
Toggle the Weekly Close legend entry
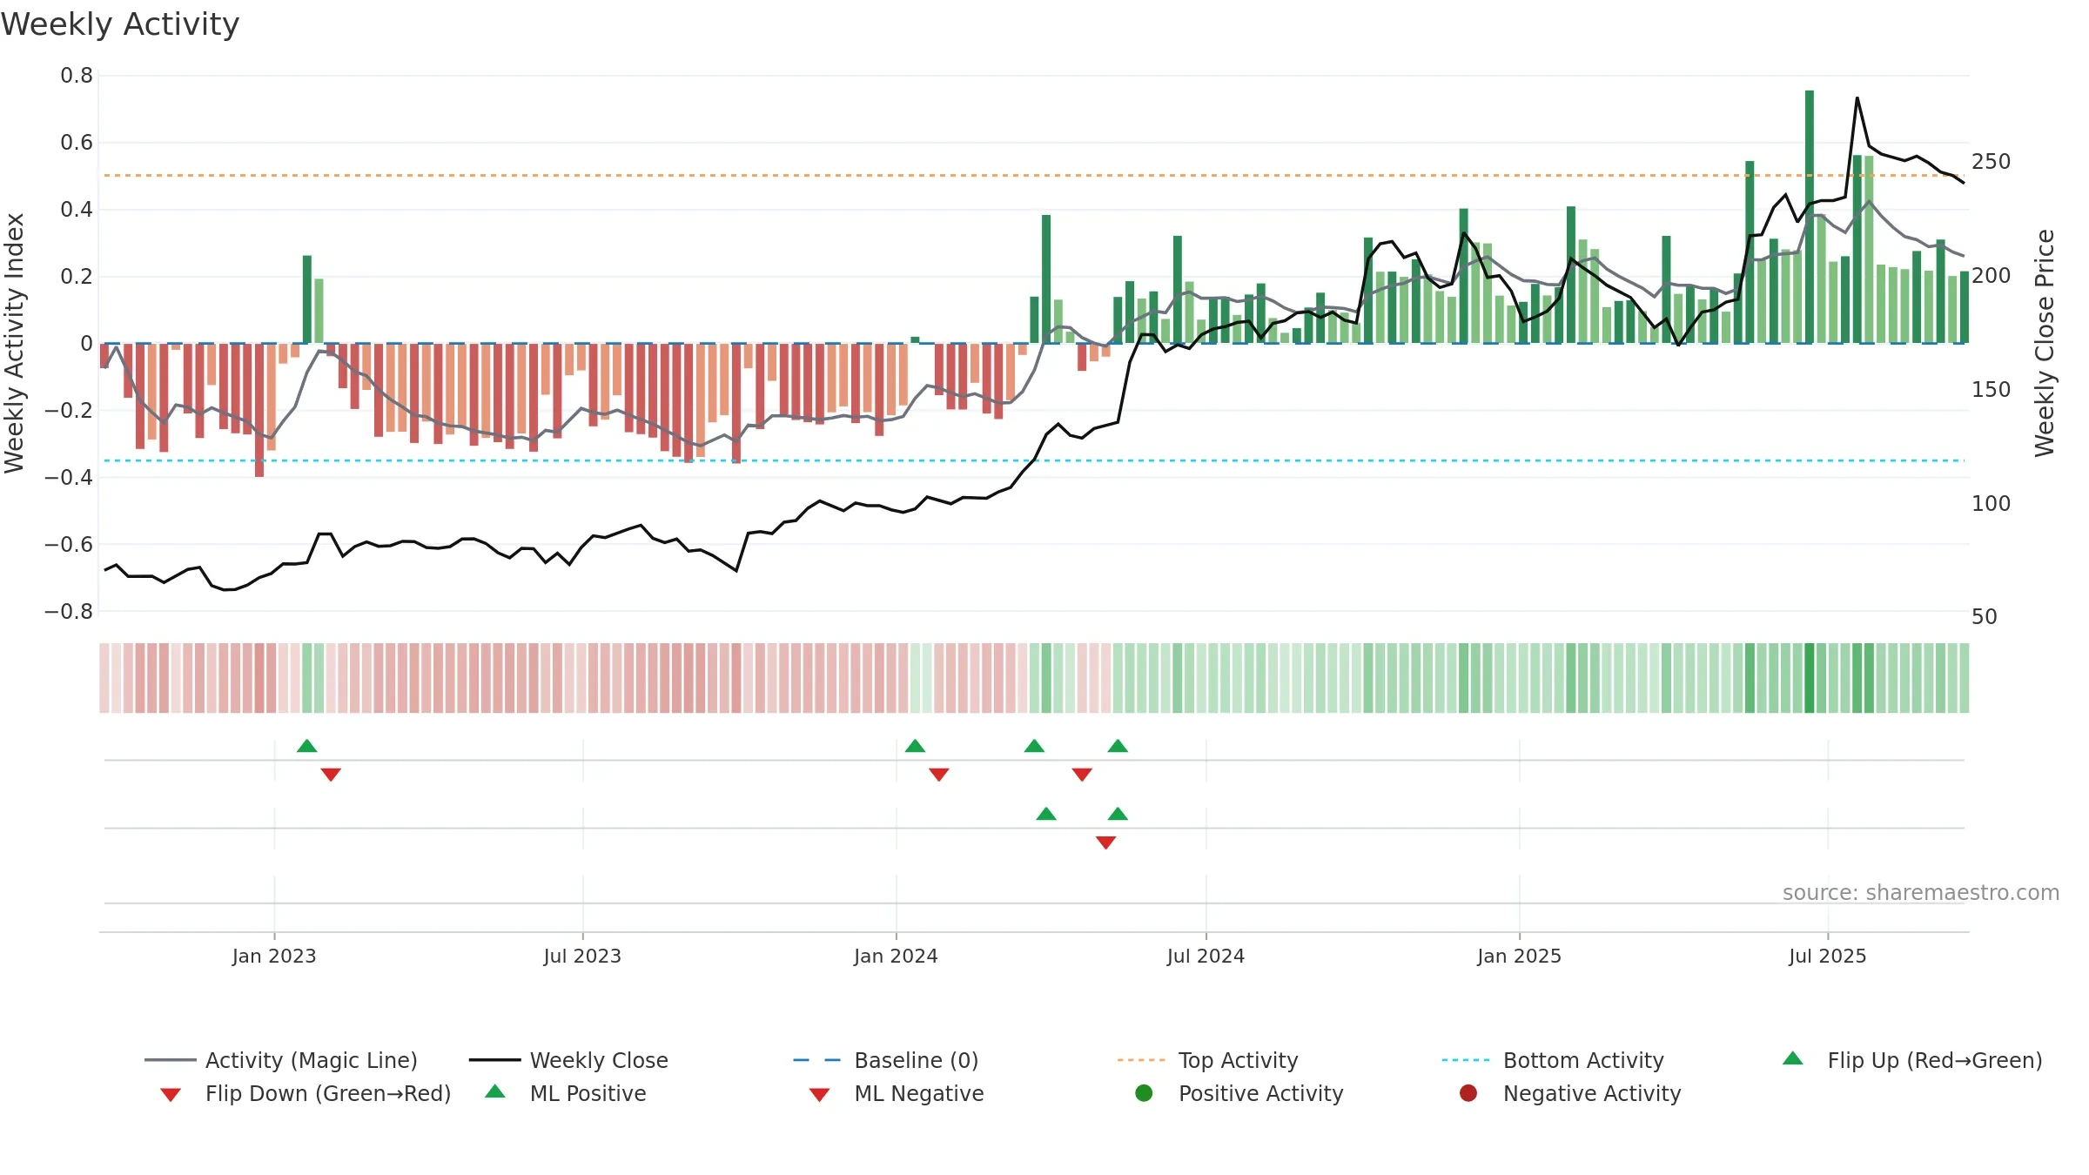pos(568,1060)
